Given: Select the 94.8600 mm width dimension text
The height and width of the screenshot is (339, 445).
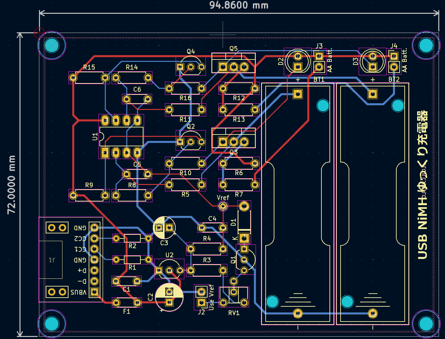Looking at the screenshot, I should pyautogui.click(x=239, y=5).
